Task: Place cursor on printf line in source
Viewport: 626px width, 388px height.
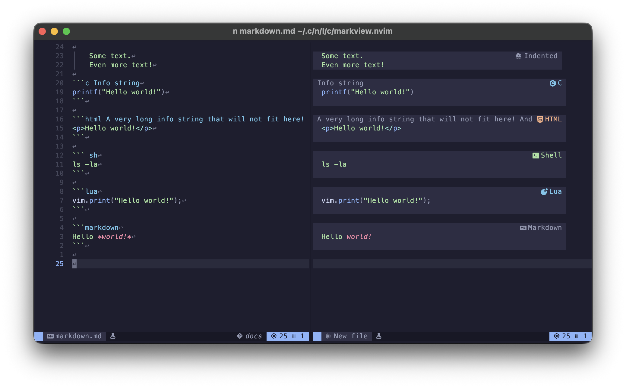Action: [119, 92]
